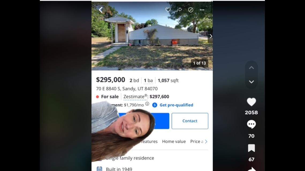Like the video with white heart icon
This screenshot has width=305, height=171.
coord(251,102)
